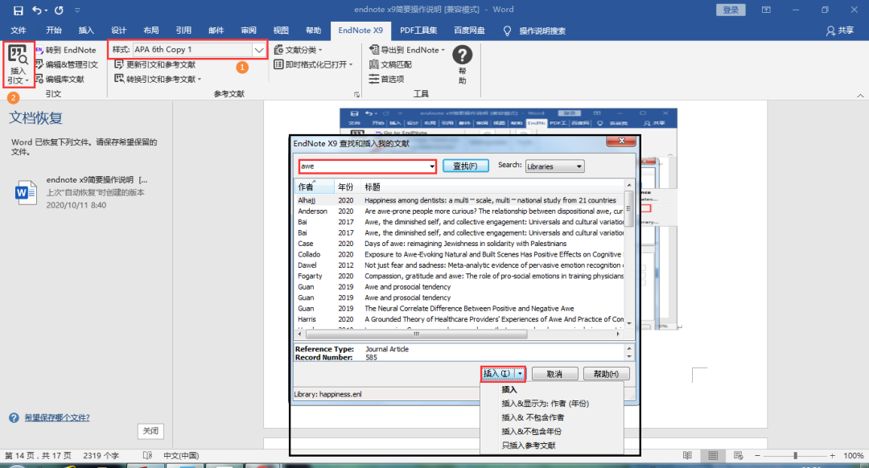The height and width of the screenshot is (468, 869).
Task: Open the Search Libraries dropdown in dialog
Action: click(x=554, y=166)
